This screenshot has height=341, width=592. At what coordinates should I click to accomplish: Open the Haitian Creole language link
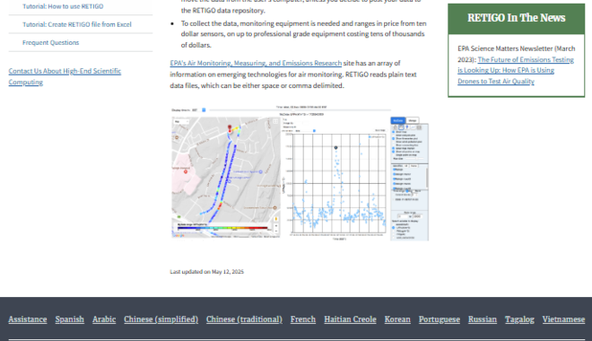pyautogui.click(x=350, y=319)
